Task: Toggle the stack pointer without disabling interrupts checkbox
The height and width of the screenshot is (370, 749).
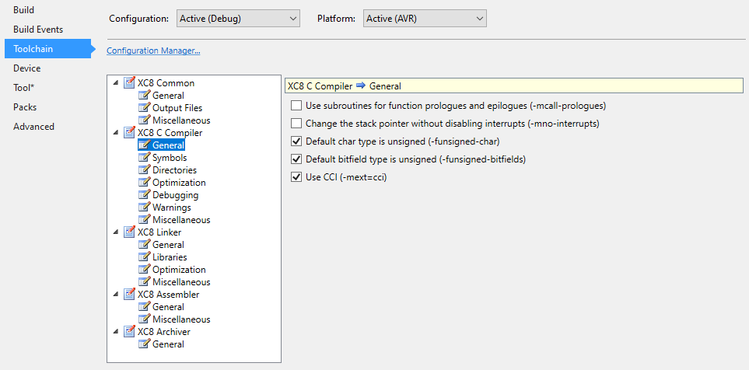Action: click(296, 124)
